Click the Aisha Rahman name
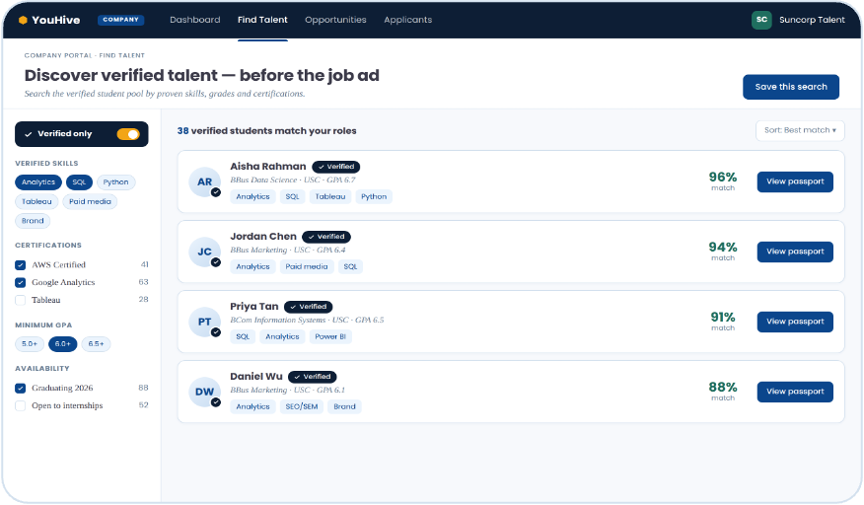The width and height of the screenshot is (864, 505). [268, 167]
